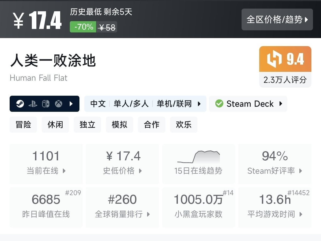Open the Steam positive review rate card
Viewport: 321px width, 241px height.
275,164
